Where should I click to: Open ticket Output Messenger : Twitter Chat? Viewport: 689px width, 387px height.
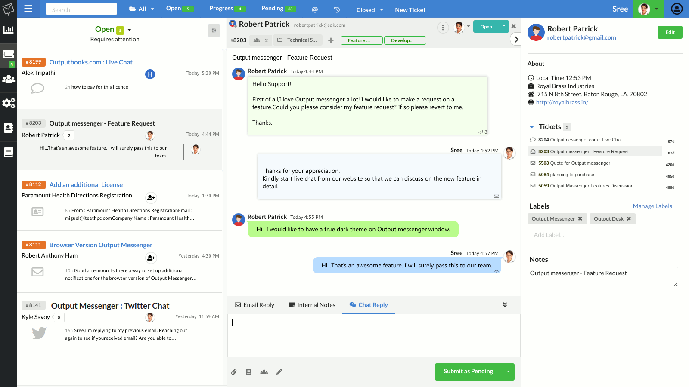(x=110, y=306)
